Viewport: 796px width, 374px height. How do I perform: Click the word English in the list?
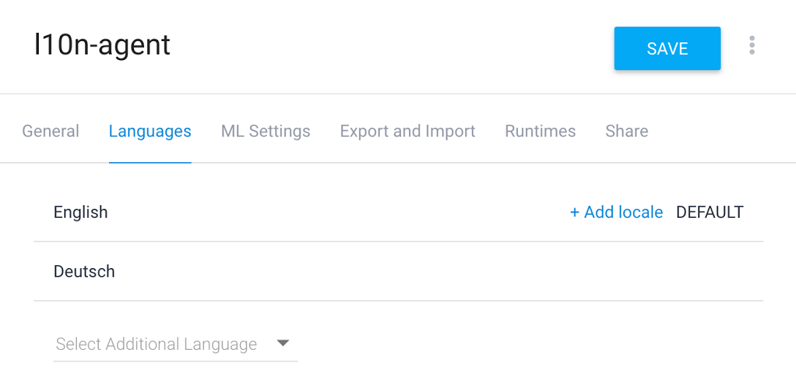pos(80,213)
